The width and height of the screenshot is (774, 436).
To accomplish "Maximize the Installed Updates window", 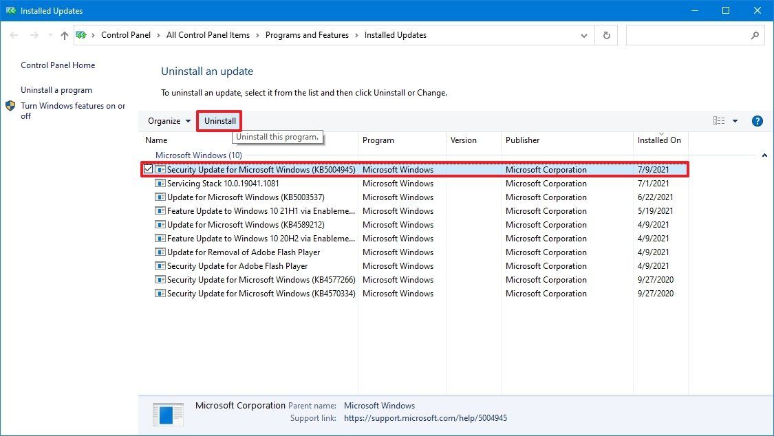I will (x=726, y=10).
